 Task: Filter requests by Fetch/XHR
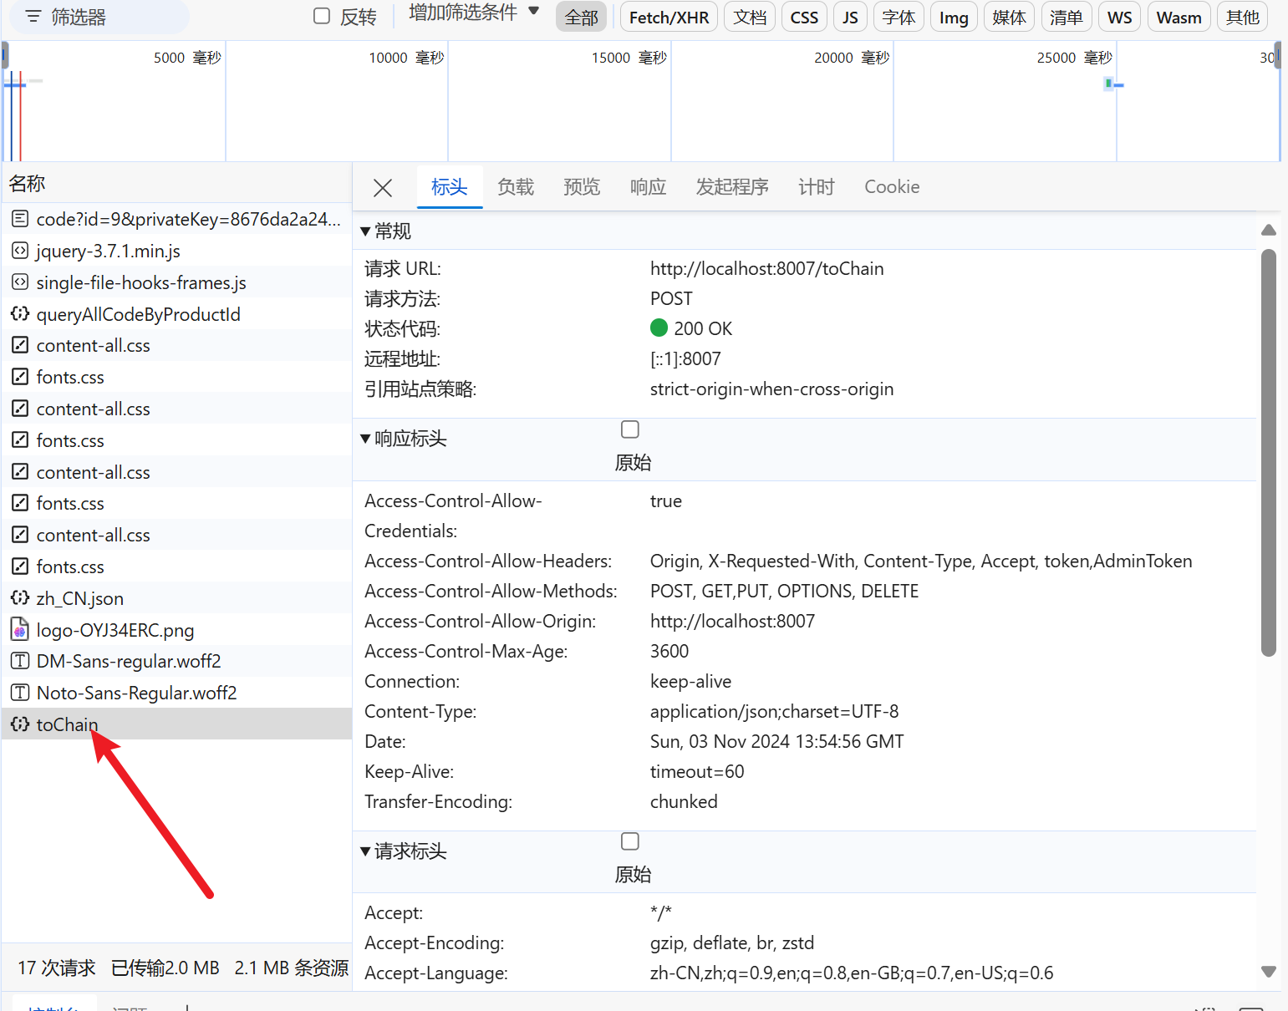669,17
